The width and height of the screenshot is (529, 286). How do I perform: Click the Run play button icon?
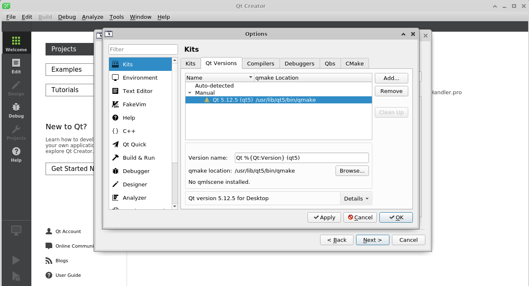click(16, 260)
